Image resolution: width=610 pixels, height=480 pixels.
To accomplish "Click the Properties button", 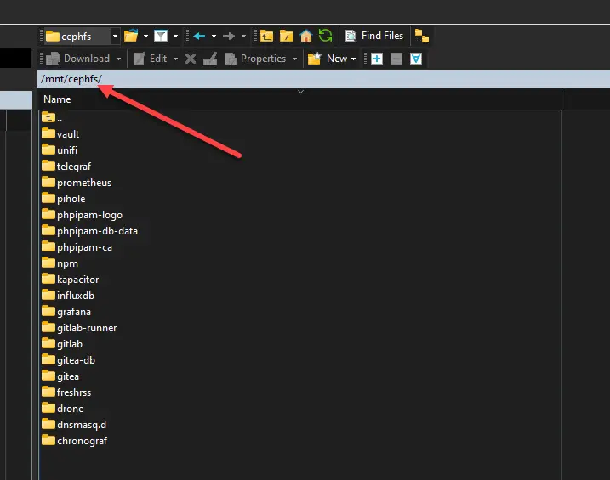I will (255, 59).
